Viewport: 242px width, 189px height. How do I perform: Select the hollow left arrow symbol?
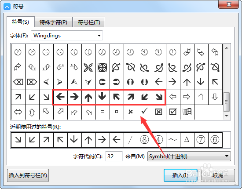tap(173, 97)
